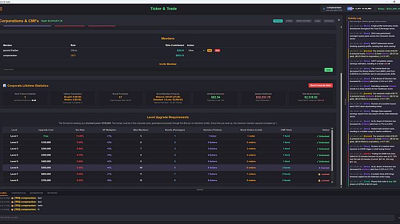Click Level 2 upgrade cost $100,000
The width and height of the screenshot is (400, 224).
click(x=46, y=143)
